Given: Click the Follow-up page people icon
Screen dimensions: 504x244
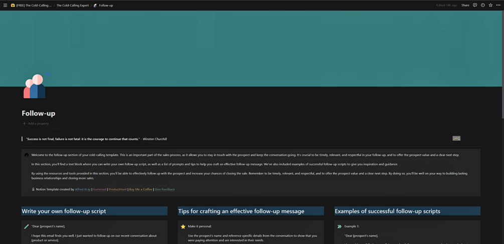Looking at the screenshot, I should [36, 85].
